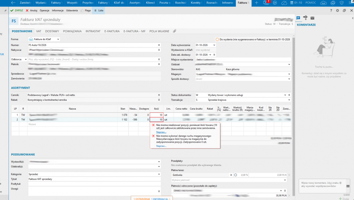Open the Płatnik field list icon
Screen dimensions: 354x200
click(159, 64)
